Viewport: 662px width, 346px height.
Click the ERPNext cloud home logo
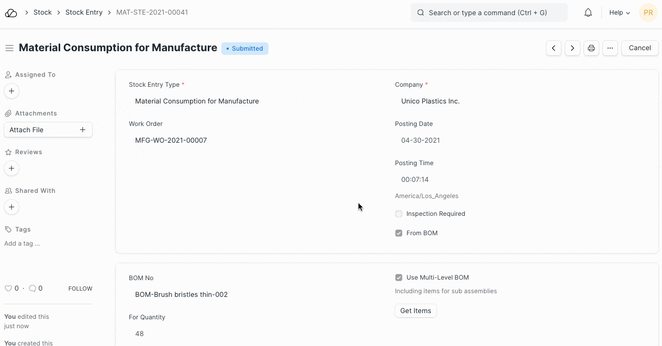point(11,13)
